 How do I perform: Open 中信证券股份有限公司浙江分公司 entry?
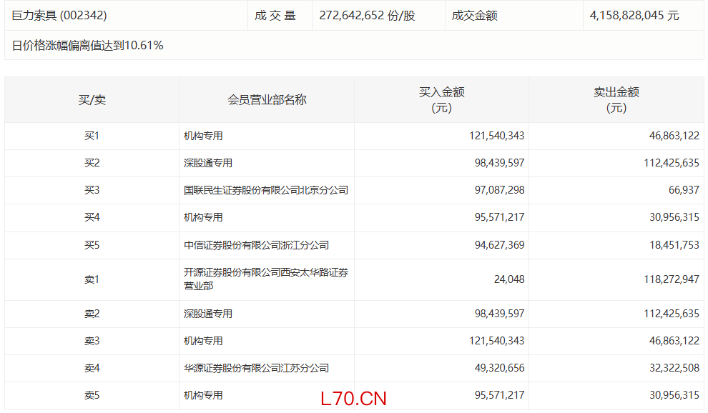click(256, 245)
